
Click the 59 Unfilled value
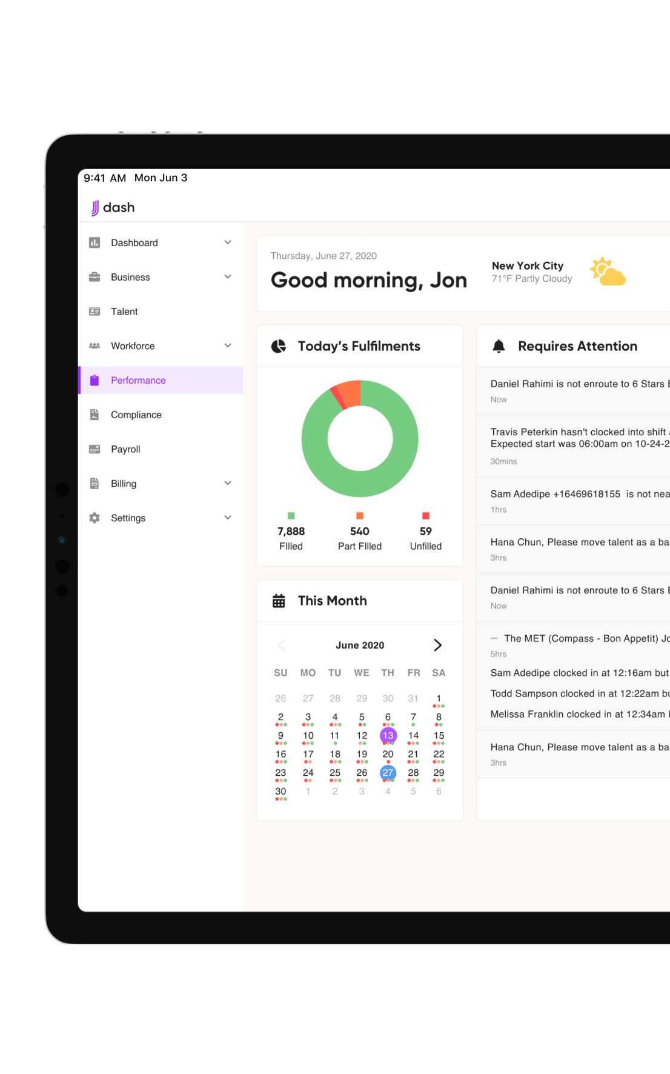point(426,532)
